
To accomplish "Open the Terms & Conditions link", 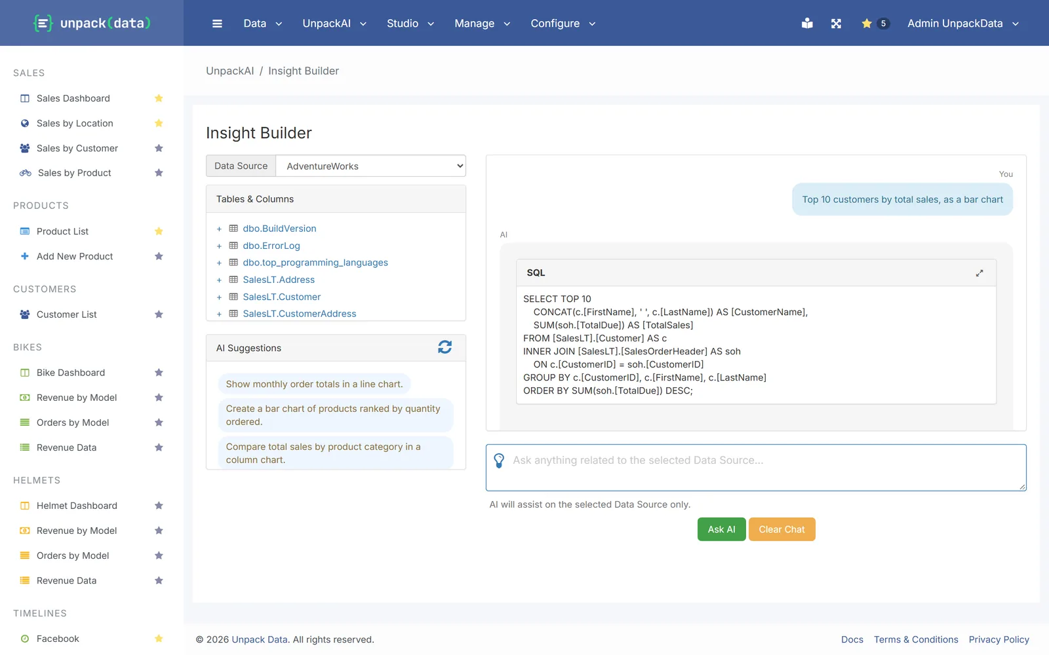I will click(x=916, y=639).
